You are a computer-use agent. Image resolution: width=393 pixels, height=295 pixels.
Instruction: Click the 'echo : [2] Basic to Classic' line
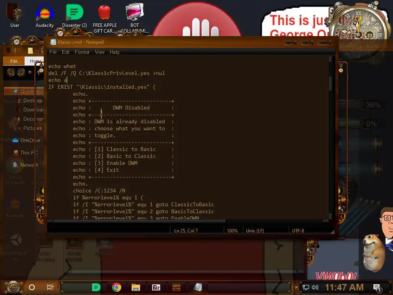(x=123, y=156)
